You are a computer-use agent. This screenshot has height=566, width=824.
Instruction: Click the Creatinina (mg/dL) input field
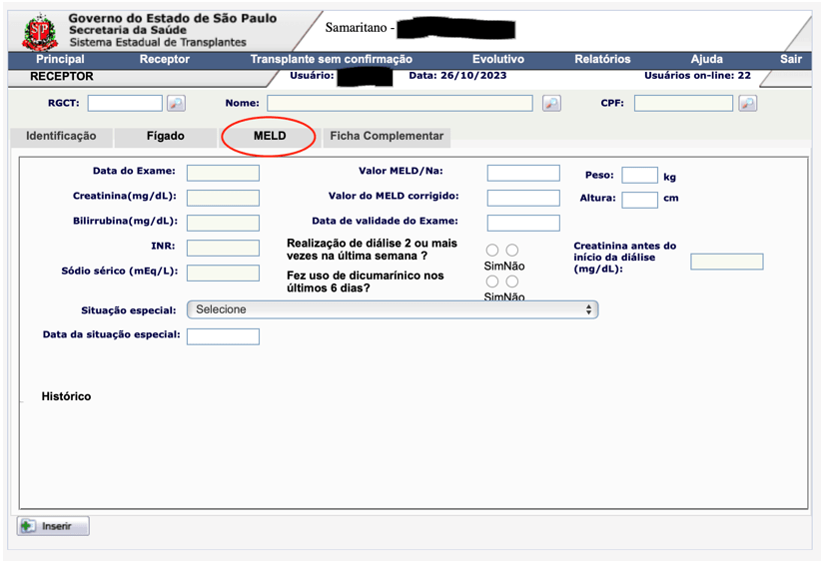pos(223,198)
